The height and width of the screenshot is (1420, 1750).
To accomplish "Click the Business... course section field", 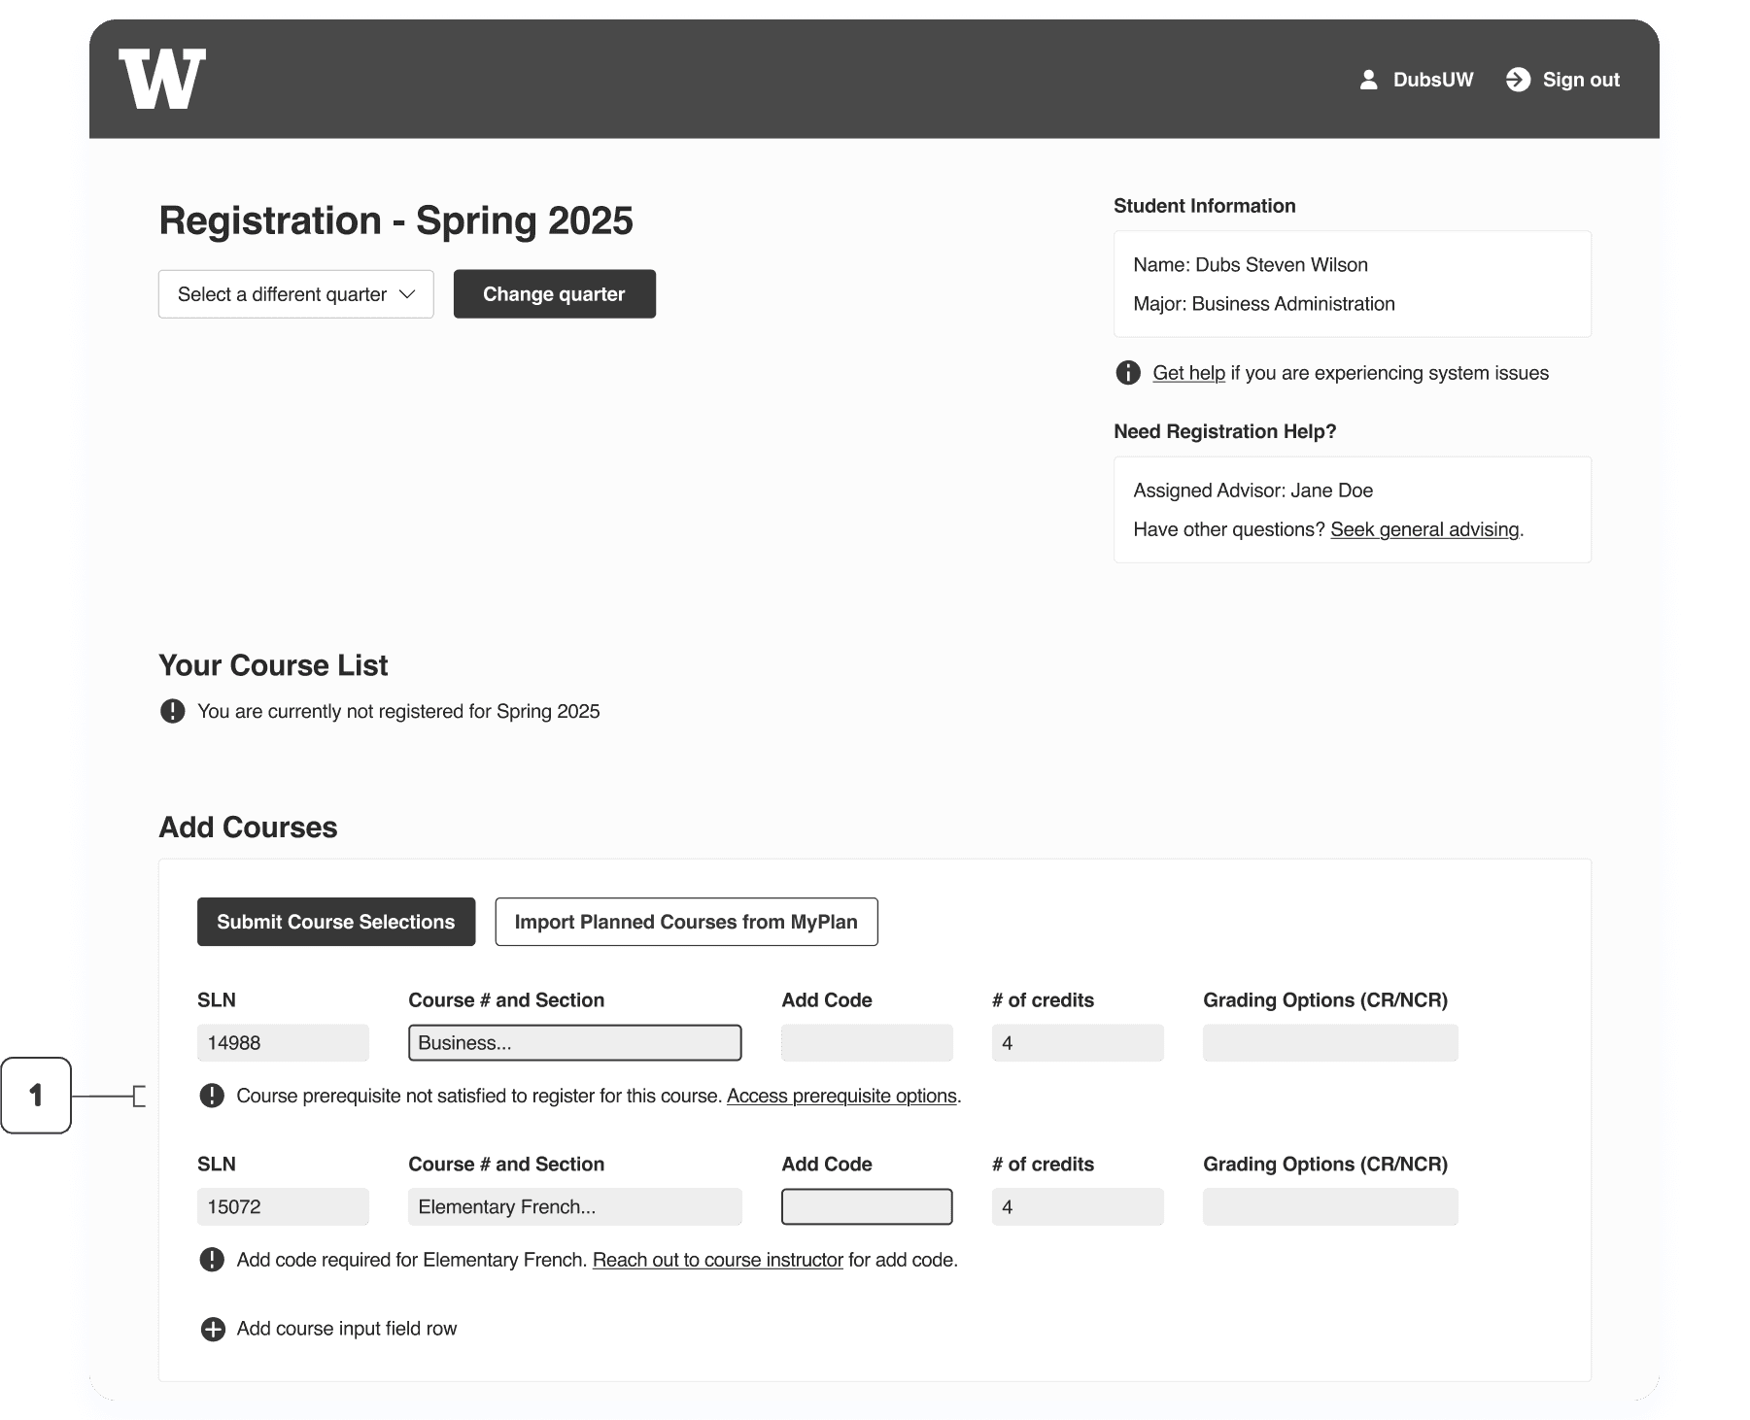I will [x=575, y=1043].
